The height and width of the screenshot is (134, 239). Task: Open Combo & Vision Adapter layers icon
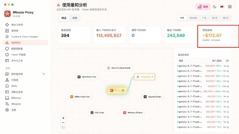tap(7, 37)
